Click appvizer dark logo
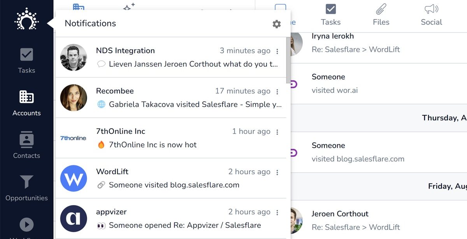 pos(74,218)
